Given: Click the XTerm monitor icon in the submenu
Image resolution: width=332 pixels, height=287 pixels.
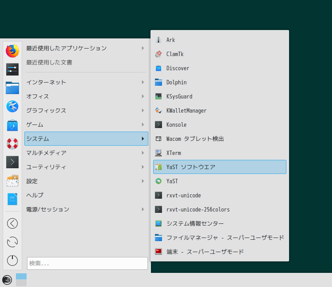Looking at the screenshot, I should [x=158, y=153].
